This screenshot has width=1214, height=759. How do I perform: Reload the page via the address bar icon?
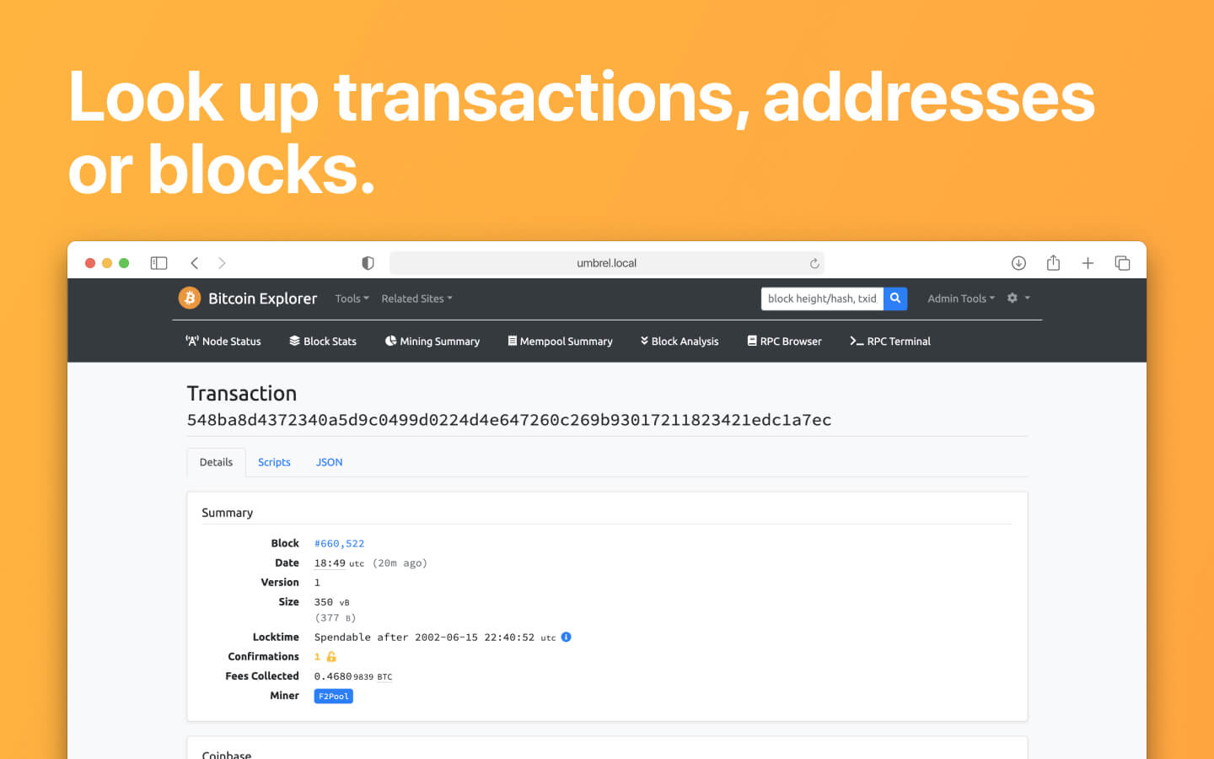point(814,262)
